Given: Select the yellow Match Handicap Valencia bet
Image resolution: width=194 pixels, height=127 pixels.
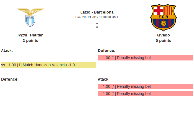Looking at the screenshot, I should tap(48, 65).
